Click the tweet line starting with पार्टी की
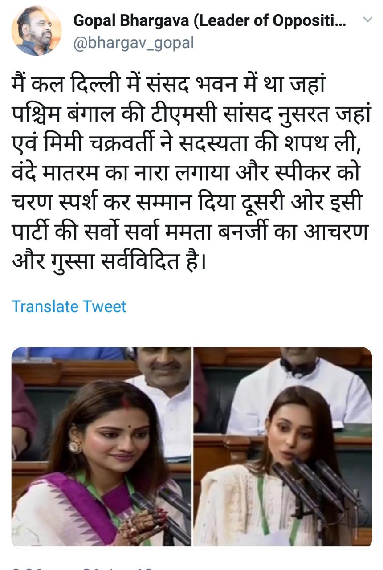The height and width of the screenshot is (570, 383). click(190, 230)
